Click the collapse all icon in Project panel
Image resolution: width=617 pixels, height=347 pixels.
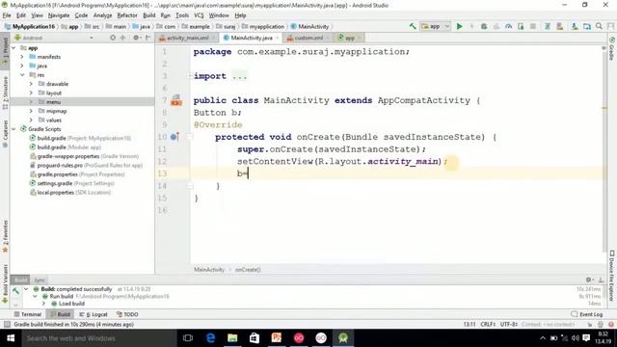point(122,38)
